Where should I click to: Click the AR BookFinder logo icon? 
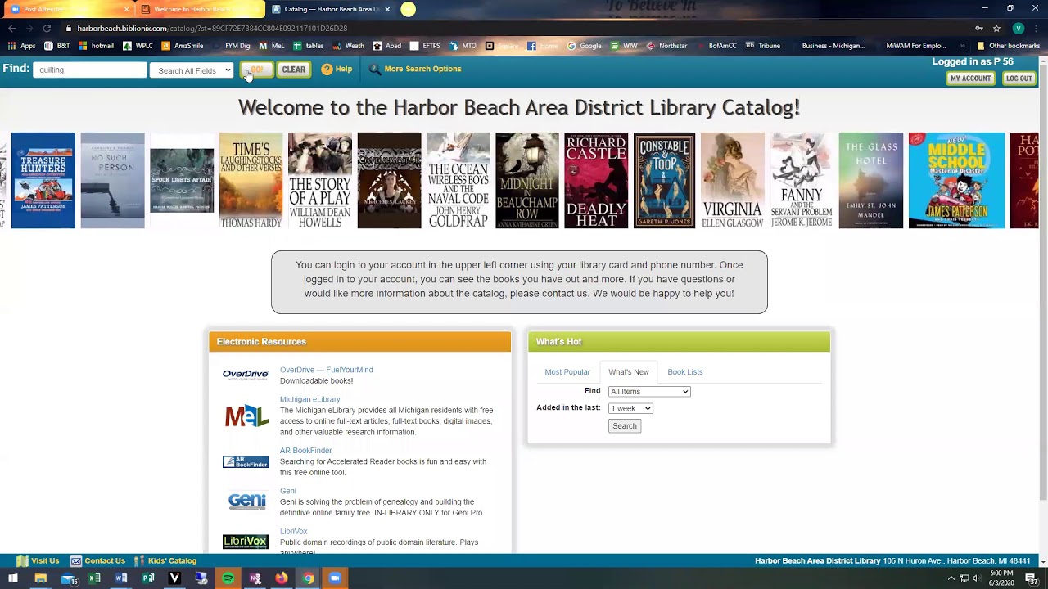tap(246, 462)
